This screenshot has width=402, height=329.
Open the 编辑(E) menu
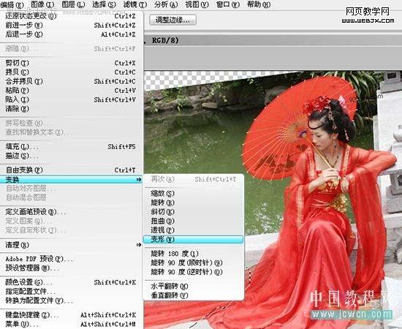(x=12, y=4)
